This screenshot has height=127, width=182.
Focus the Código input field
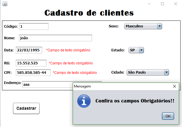tap(34, 26)
